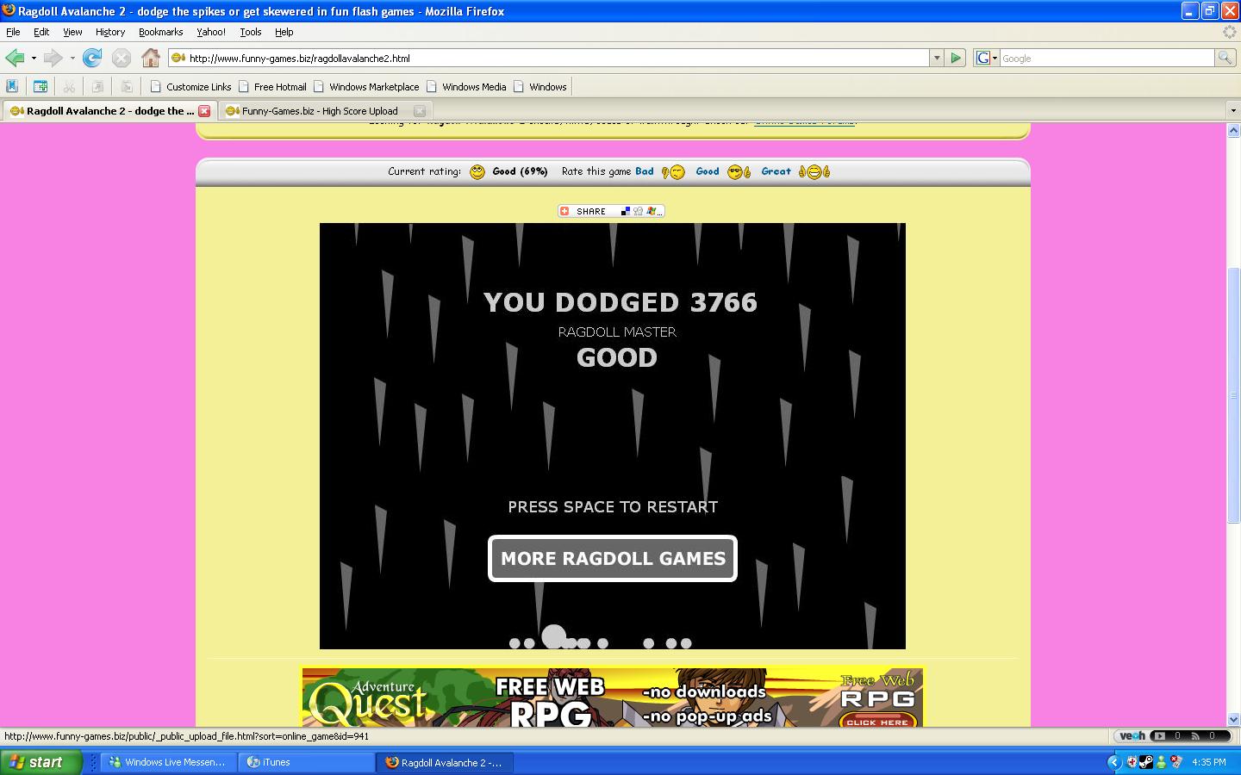Switch to the Ragdoll Avalanche 2 tab
Screen dimensions: 1241x775
pyautogui.click(x=109, y=110)
